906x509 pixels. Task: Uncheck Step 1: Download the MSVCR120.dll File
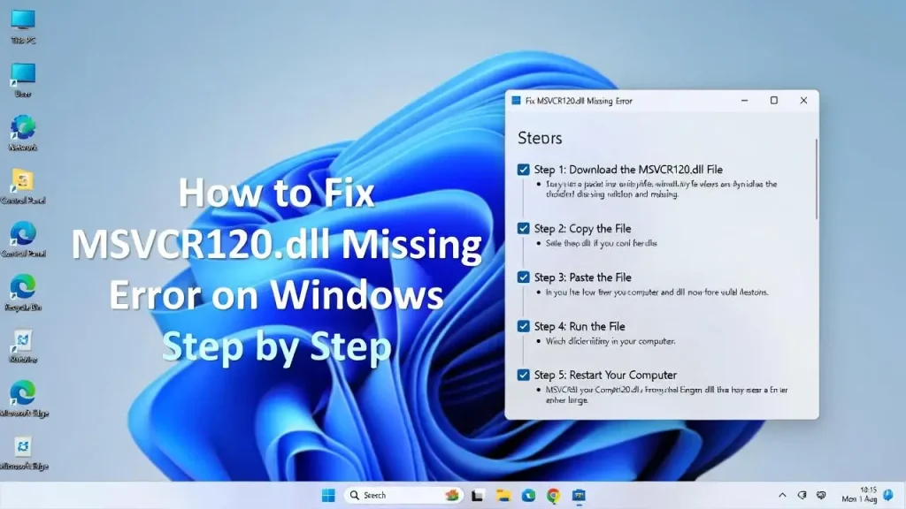(x=522, y=169)
